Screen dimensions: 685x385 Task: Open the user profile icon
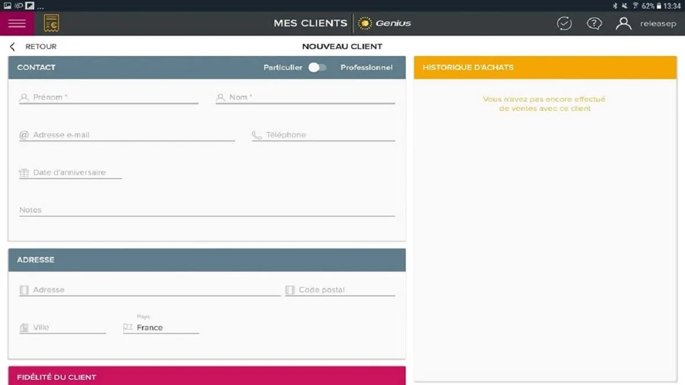coord(623,23)
